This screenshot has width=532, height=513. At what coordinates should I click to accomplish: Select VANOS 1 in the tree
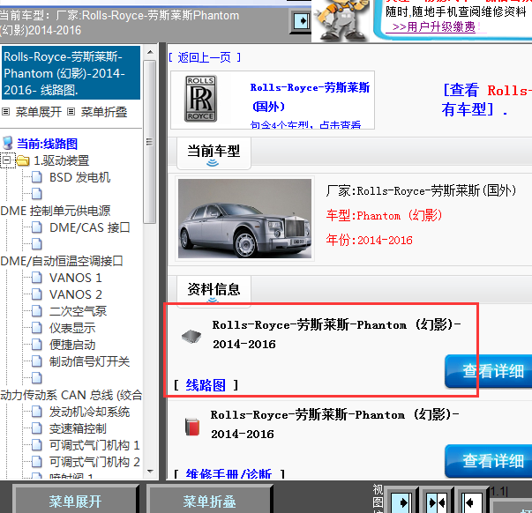75,278
